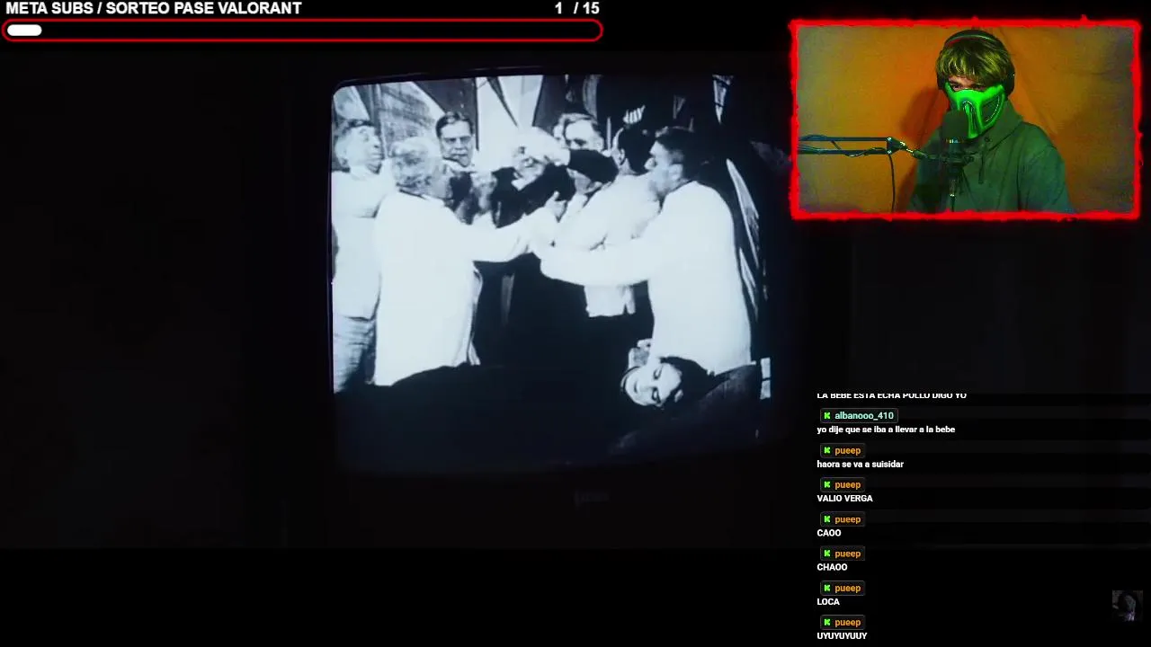Click the 'CHAOO' chat message
Screen dimensions: 1151x647
click(832, 567)
